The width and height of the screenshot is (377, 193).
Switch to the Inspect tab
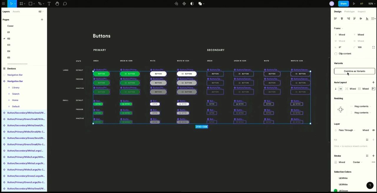click(x=361, y=11)
